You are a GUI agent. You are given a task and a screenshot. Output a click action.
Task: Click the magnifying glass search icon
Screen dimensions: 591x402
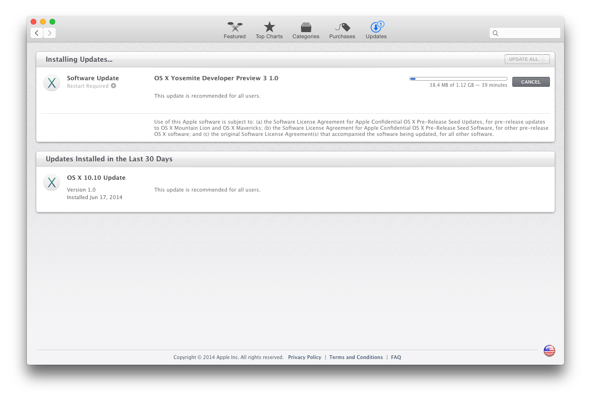coord(495,33)
